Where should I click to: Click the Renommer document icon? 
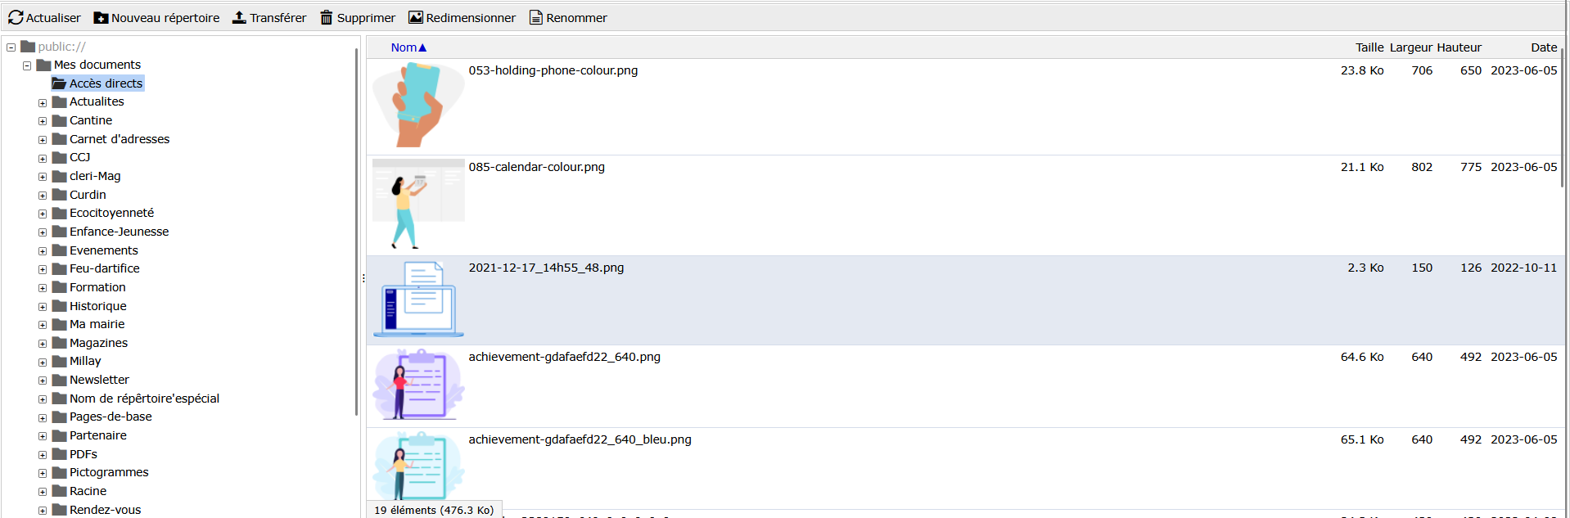(536, 17)
